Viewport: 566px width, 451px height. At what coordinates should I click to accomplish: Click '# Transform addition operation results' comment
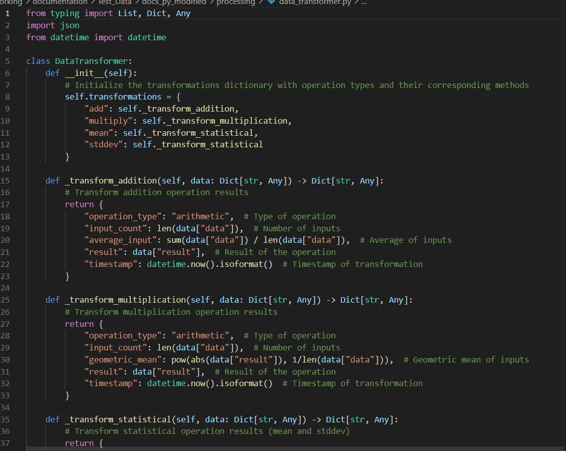pyautogui.click(x=157, y=193)
